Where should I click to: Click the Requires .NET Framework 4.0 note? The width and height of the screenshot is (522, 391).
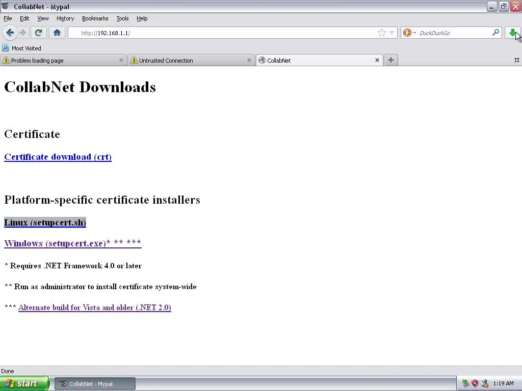click(73, 266)
